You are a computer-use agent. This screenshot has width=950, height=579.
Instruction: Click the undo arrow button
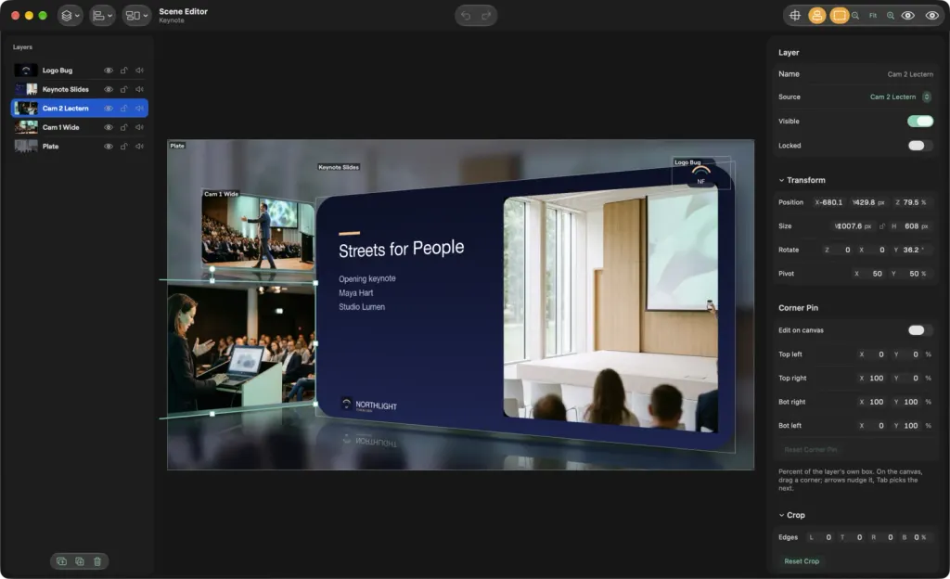click(x=466, y=16)
